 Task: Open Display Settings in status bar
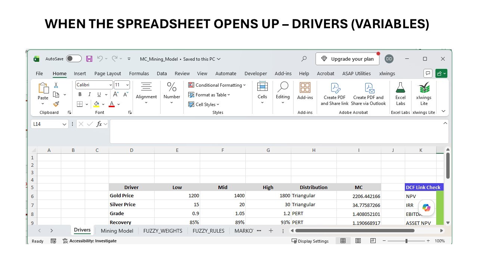click(x=310, y=241)
